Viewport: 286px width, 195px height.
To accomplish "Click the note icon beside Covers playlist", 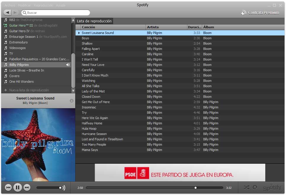I will pyautogui.click(x=6, y=76).
